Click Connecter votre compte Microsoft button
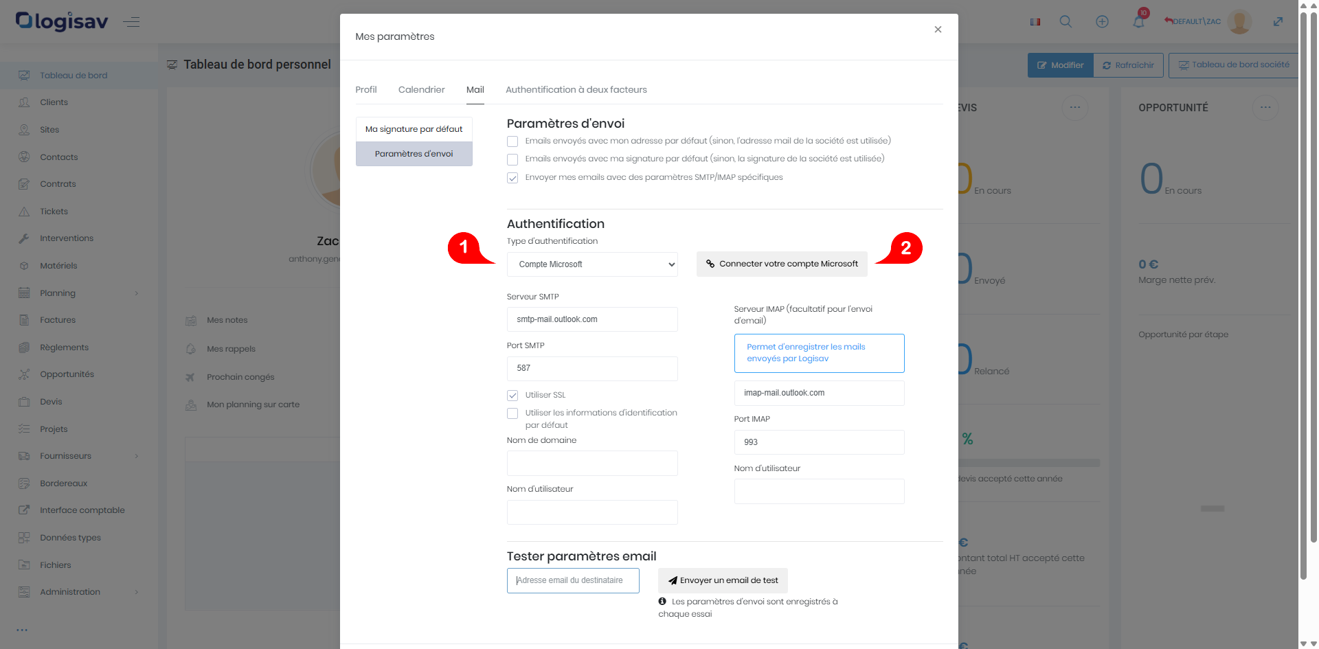The width and height of the screenshot is (1319, 649). (x=782, y=264)
